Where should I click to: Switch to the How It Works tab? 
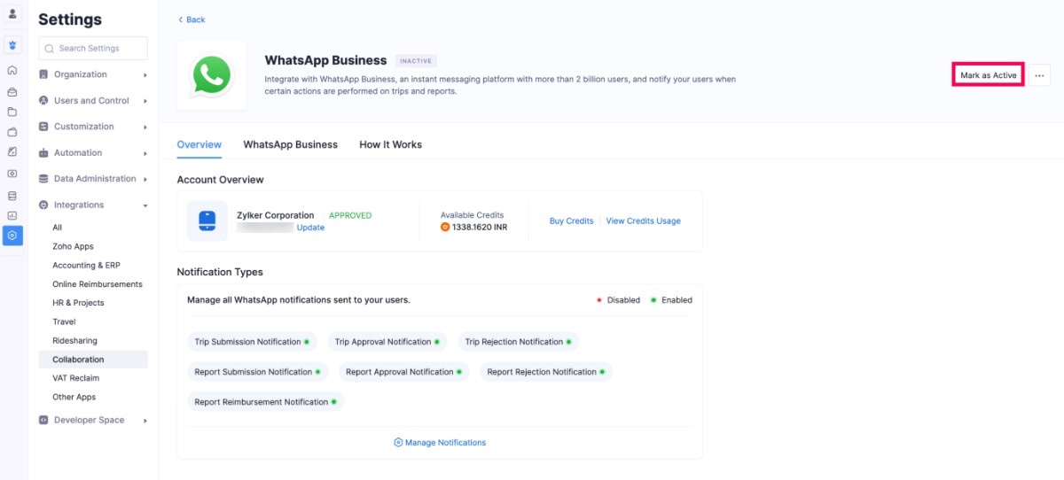click(390, 144)
